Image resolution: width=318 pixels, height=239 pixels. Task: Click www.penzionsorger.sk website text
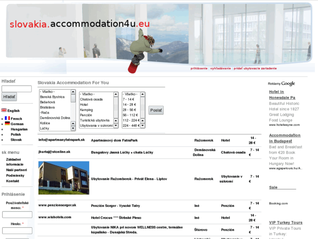(57, 205)
